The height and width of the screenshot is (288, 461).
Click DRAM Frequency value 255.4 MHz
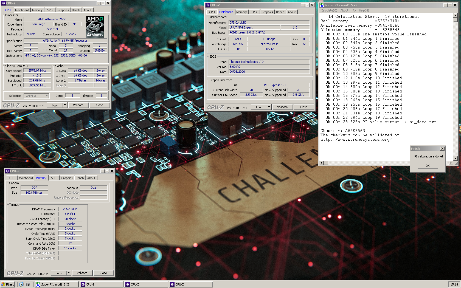click(70, 209)
